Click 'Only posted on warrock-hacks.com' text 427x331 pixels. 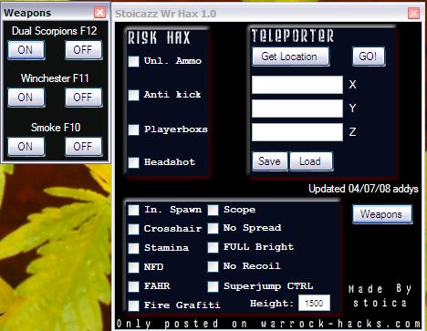coord(269,324)
